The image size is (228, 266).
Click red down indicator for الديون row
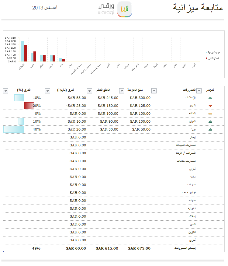click(210, 106)
